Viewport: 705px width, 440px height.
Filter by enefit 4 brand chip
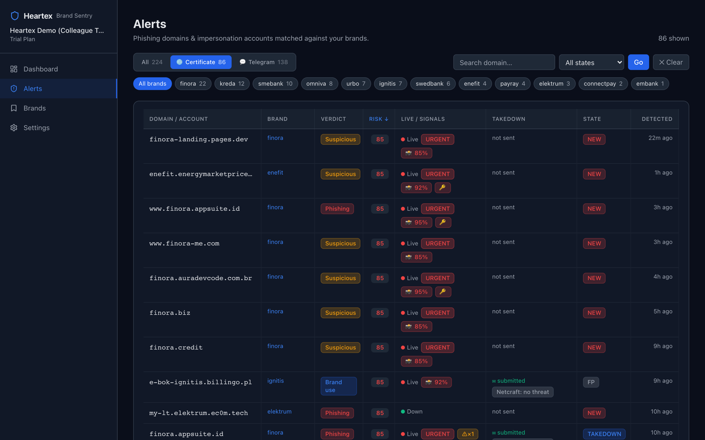tap(475, 84)
